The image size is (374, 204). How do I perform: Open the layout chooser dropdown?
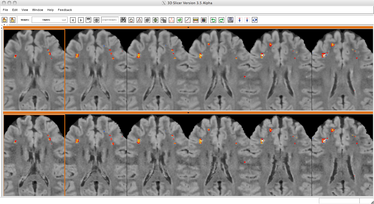pyautogui.click(x=230, y=20)
